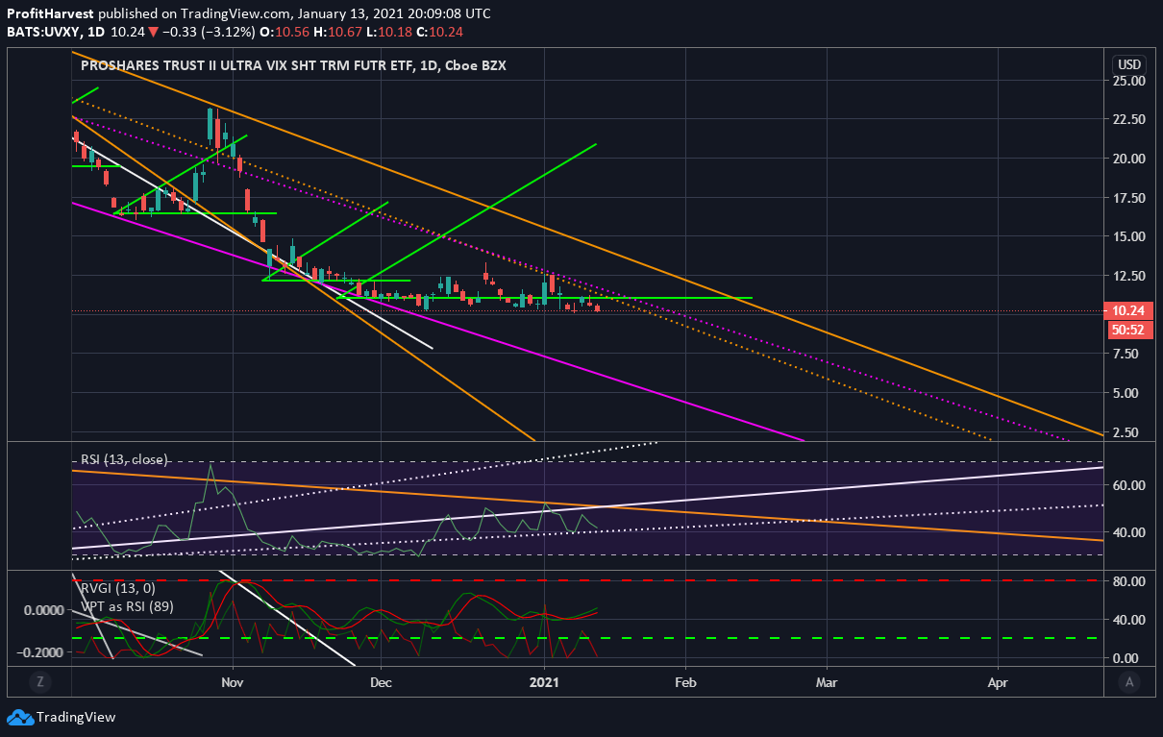Click the TradingView wordmark text
The width and height of the screenshot is (1163, 737).
(76, 717)
